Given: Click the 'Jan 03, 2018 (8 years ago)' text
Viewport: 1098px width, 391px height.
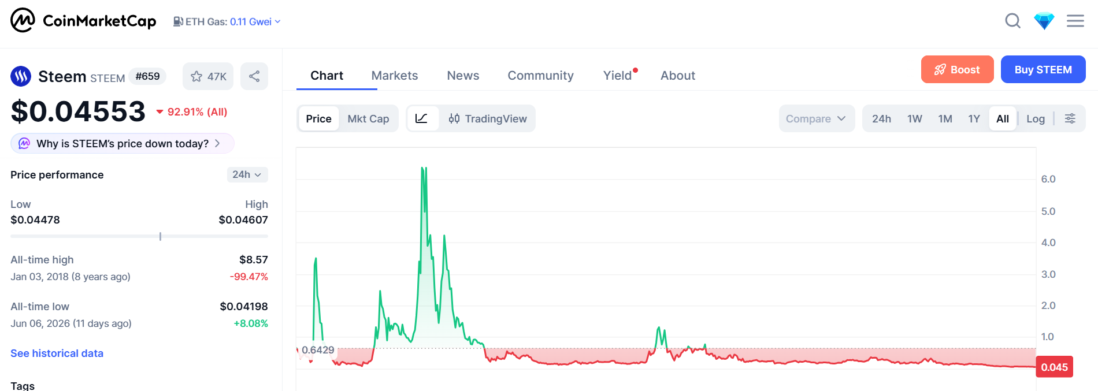Looking at the screenshot, I should click(x=71, y=277).
